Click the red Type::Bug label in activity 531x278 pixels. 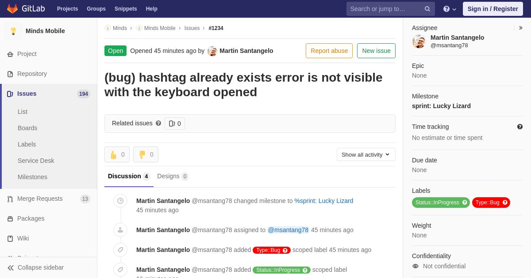pyautogui.click(x=272, y=250)
